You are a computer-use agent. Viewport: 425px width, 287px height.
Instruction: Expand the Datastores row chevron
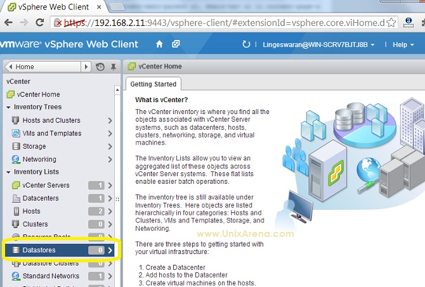110,250
